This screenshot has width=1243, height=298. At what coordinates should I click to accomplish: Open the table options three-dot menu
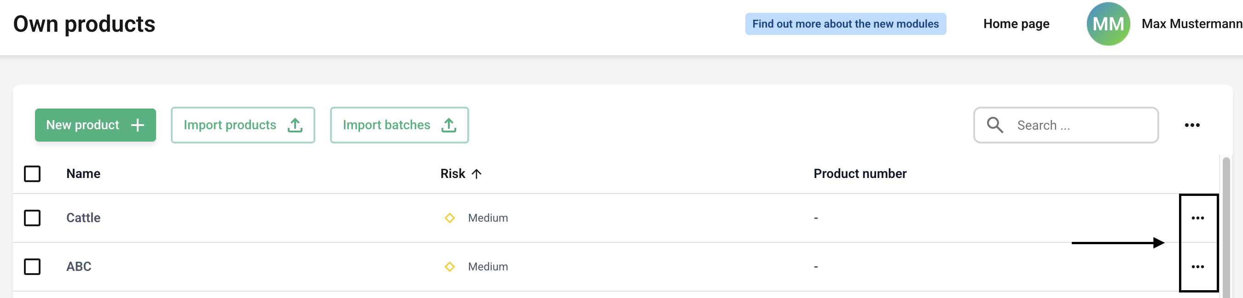click(x=1192, y=125)
